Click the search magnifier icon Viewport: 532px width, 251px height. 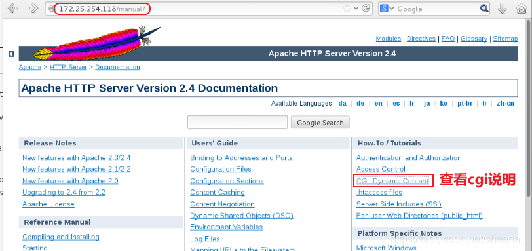pos(484,9)
